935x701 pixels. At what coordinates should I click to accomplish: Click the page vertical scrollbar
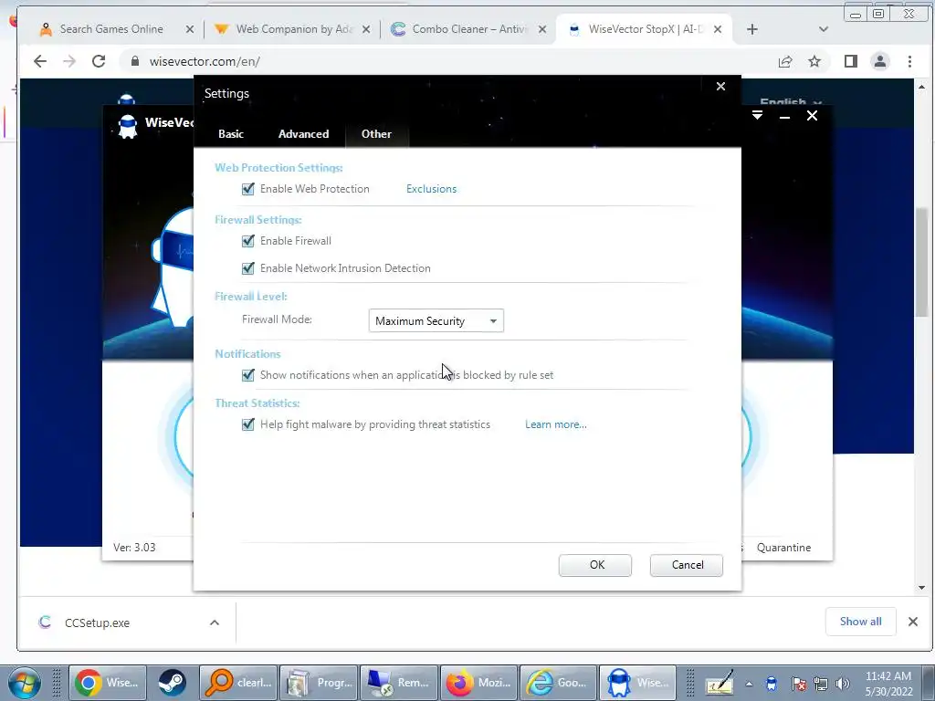click(x=922, y=262)
